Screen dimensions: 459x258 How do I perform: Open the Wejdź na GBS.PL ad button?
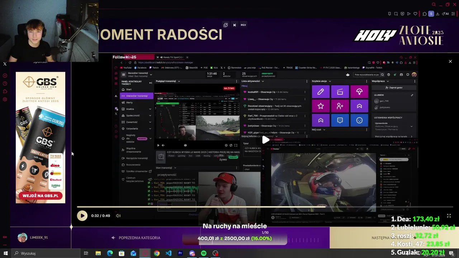41,196
